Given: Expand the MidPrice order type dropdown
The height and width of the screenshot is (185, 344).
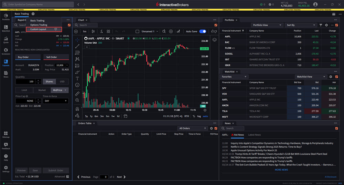Looking at the screenshot, I should point(65,90).
